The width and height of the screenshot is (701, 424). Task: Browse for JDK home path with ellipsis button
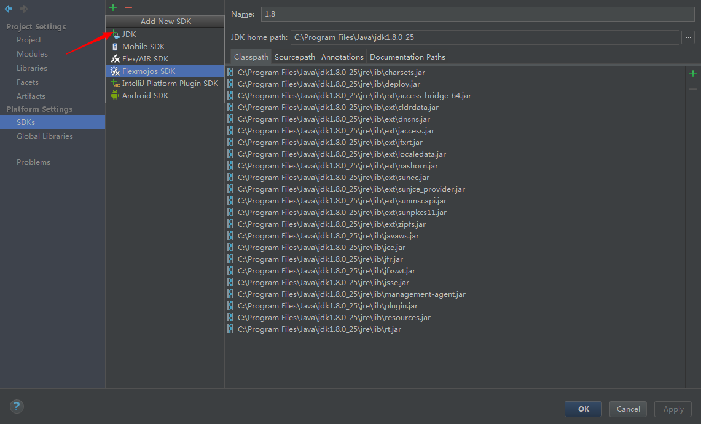click(x=688, y=37)
